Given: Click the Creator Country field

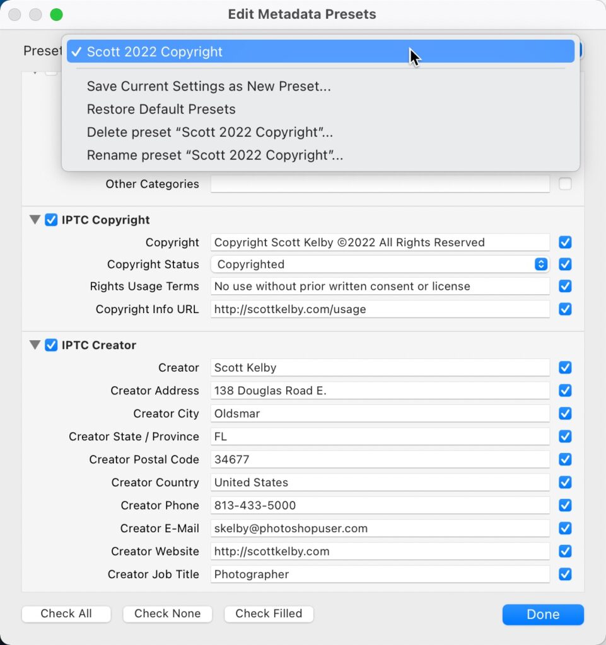Looking at the screenshot, I should 380,482.
